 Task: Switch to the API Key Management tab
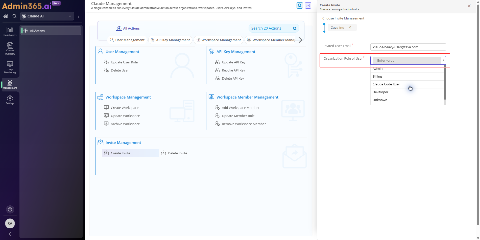pyautogui.click(x=170, y=40)
